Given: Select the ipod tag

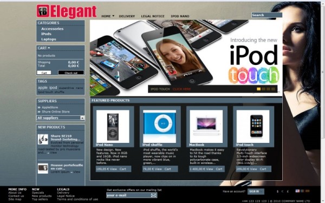Looking at the screenshot, I should click(53, 87).
